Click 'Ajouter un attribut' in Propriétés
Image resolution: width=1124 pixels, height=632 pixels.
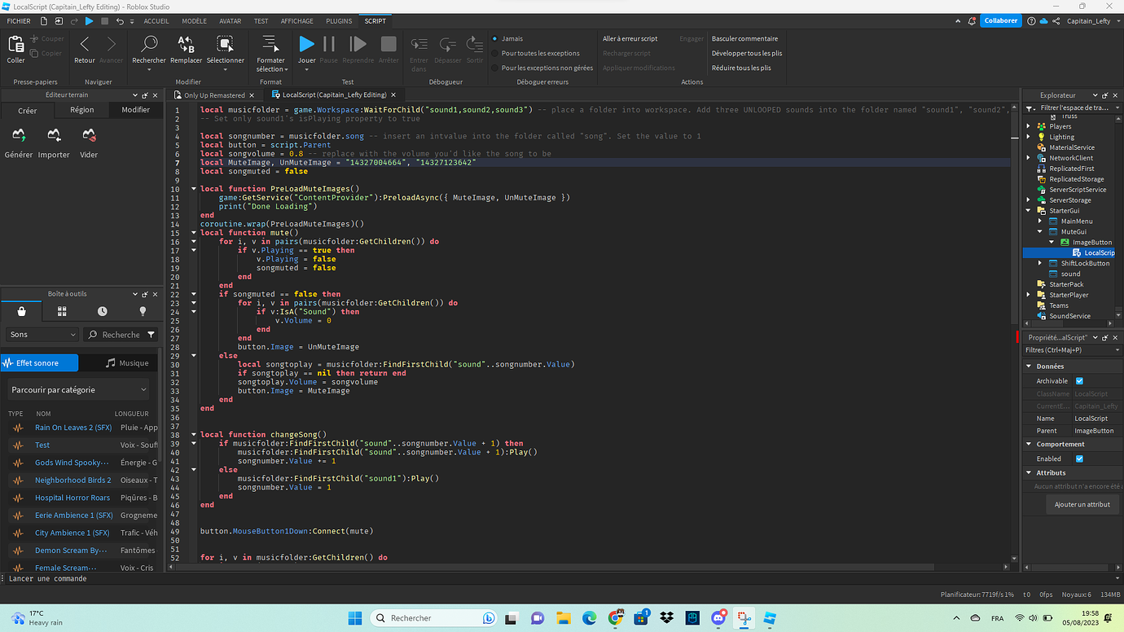(1082, 504)
